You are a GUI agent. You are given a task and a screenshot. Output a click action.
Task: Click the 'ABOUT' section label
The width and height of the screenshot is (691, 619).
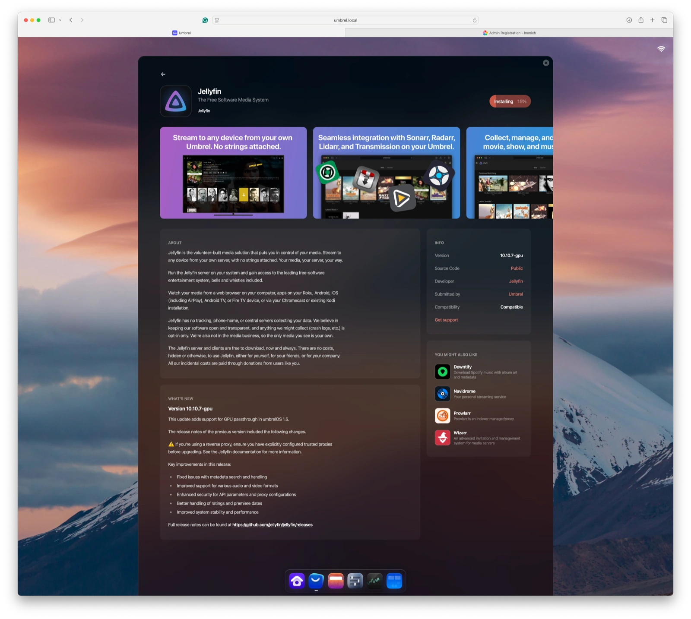(175, 243)
